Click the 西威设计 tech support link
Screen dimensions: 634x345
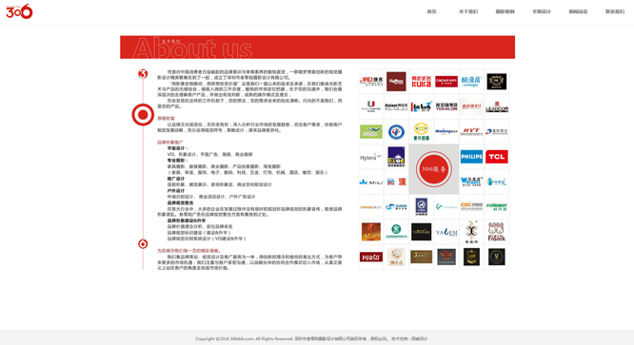pyautogui.click(x=419, y=339)
